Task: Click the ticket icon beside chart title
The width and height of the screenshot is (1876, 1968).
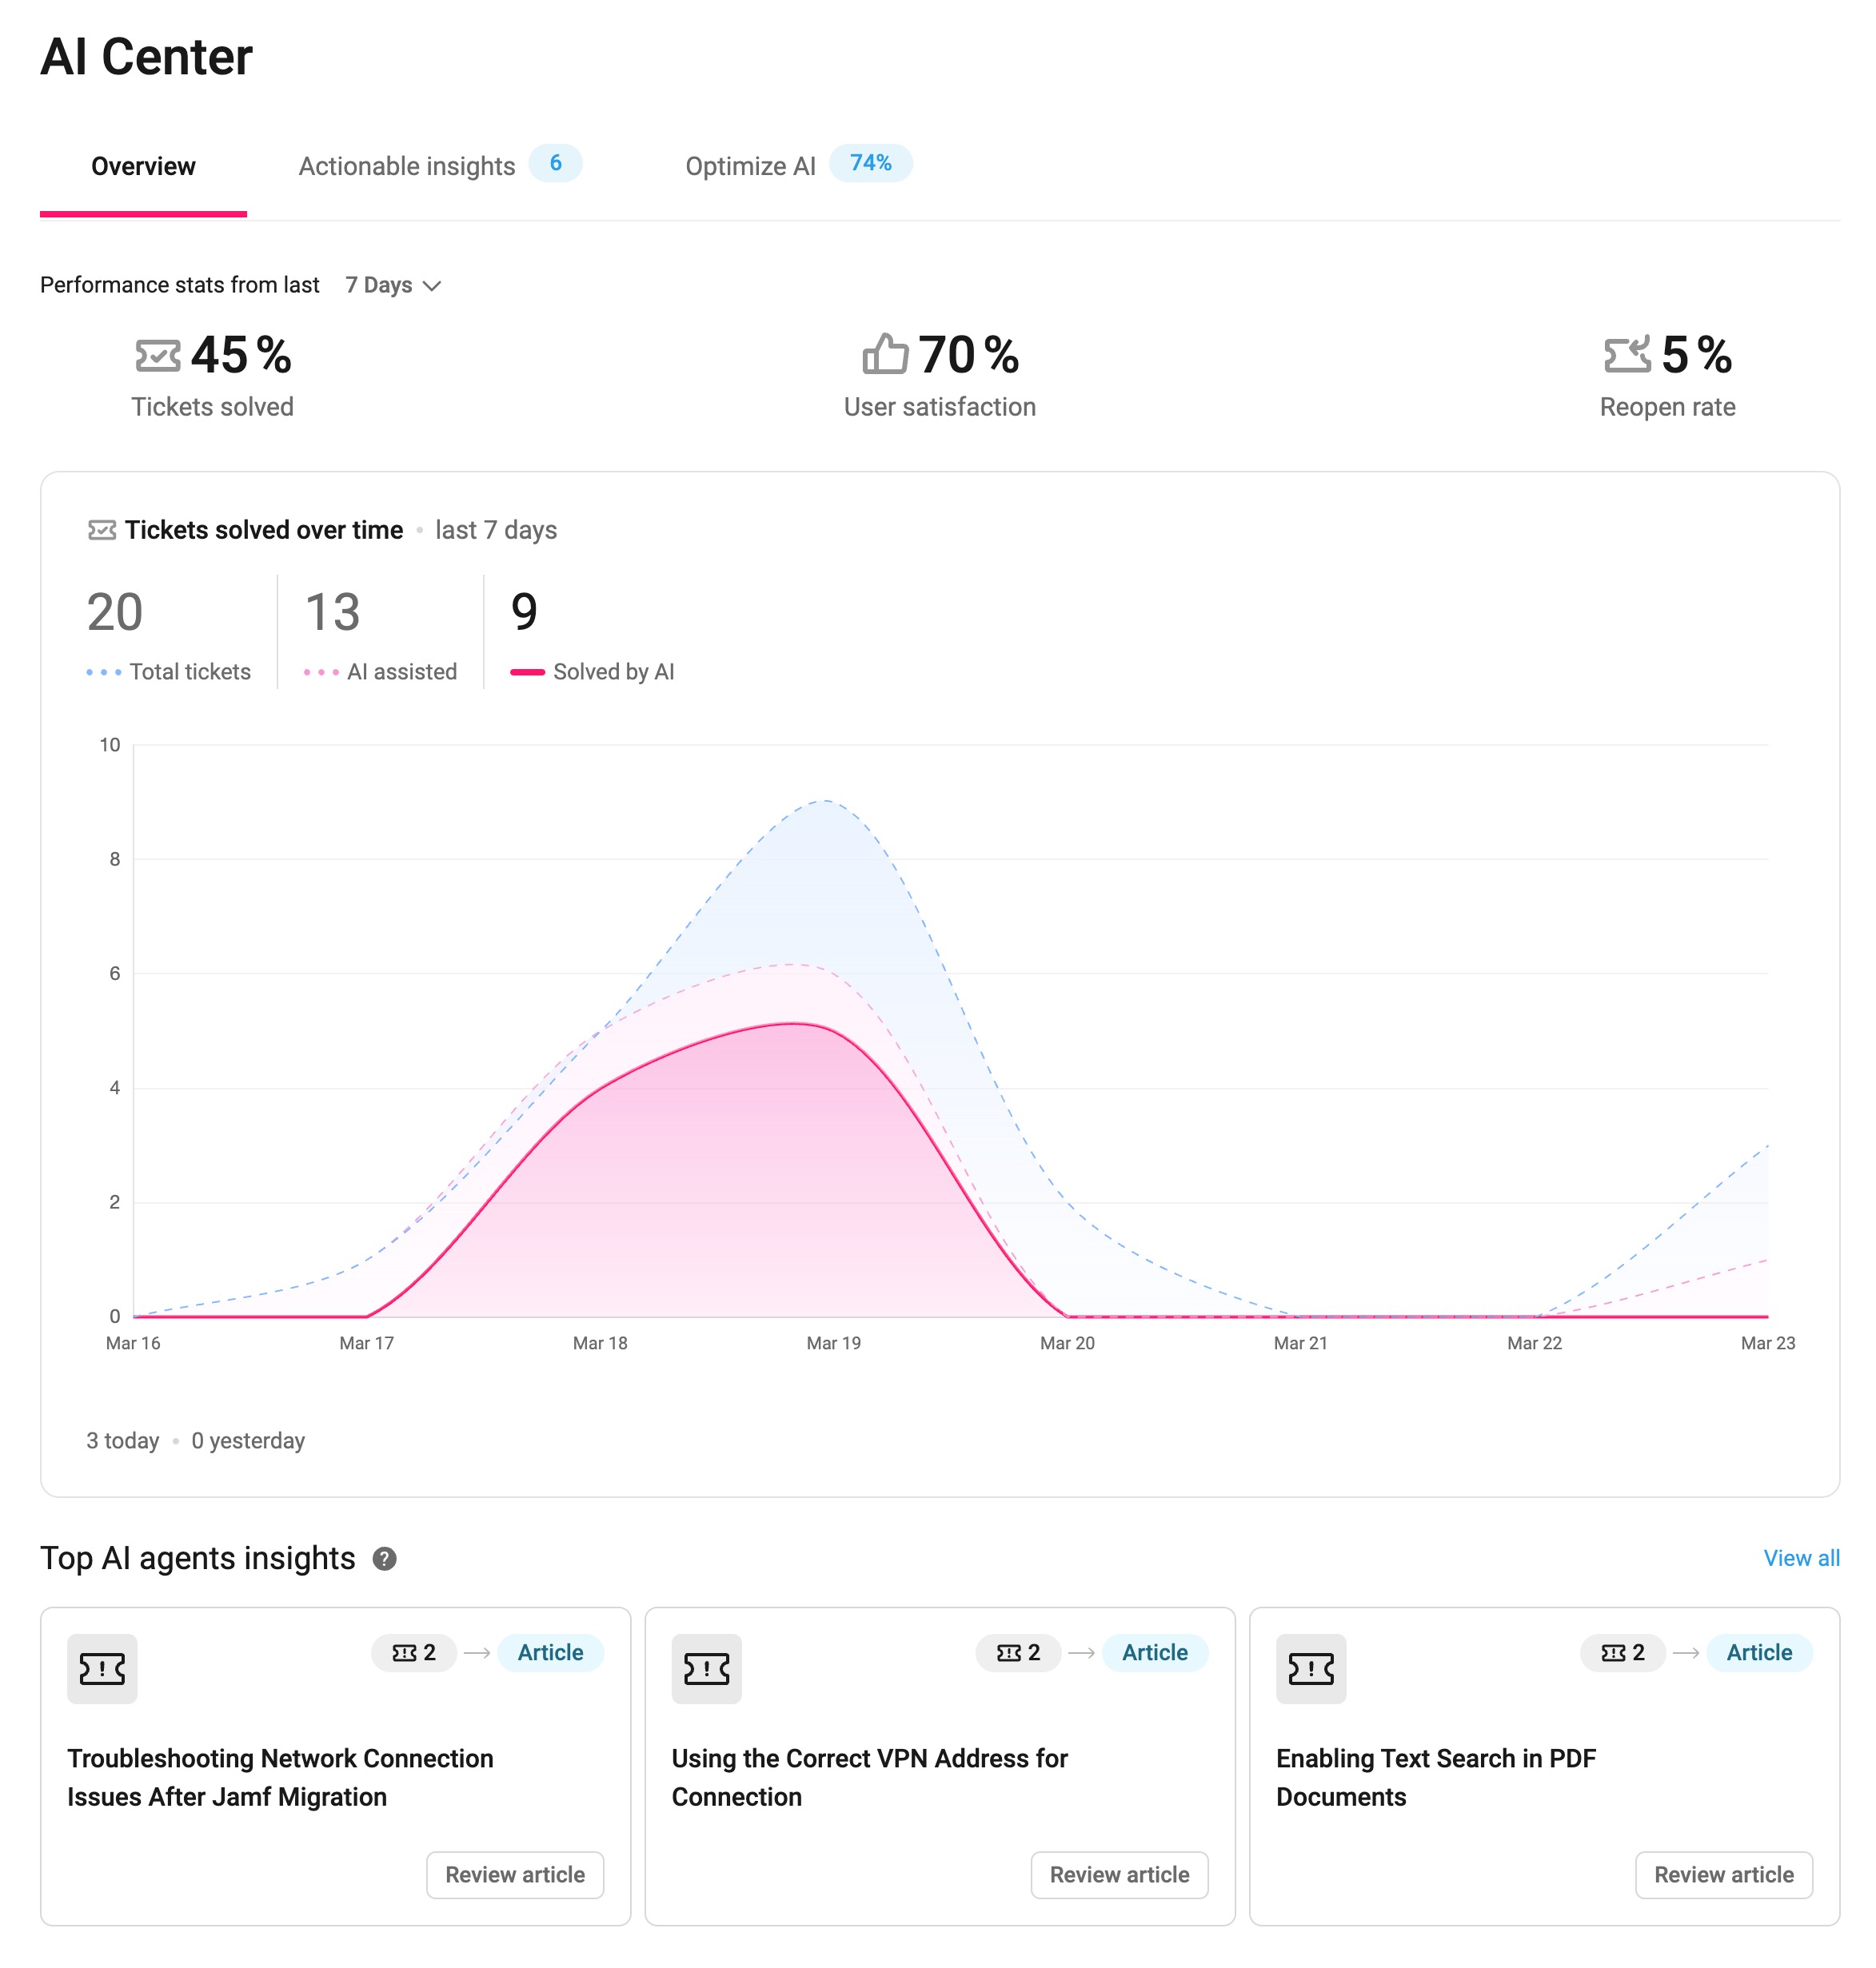Action: pyautogui.click(x=102, y=530)
